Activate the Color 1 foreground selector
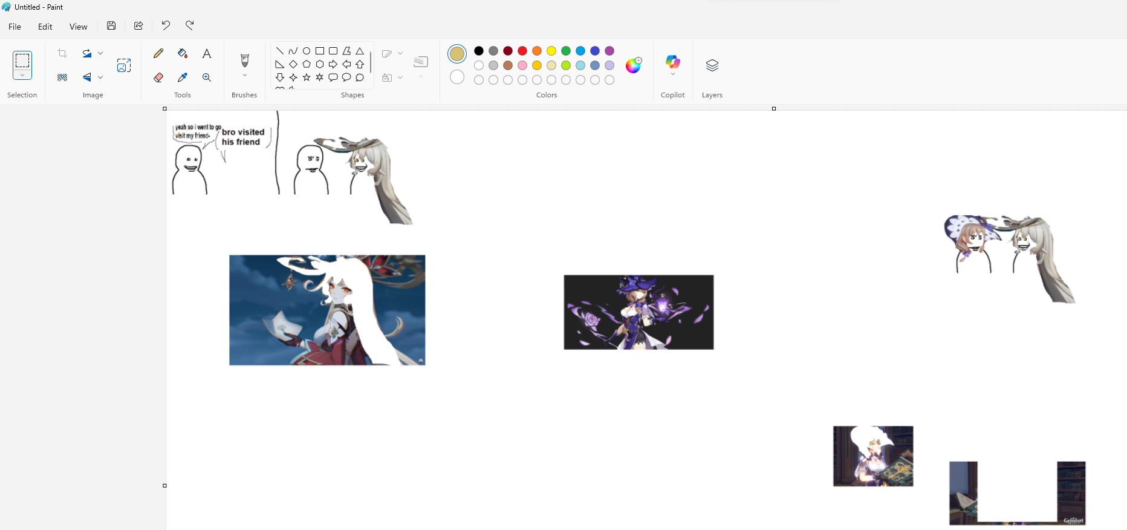This screenshot has width=1127, height=530. (457, 54)
